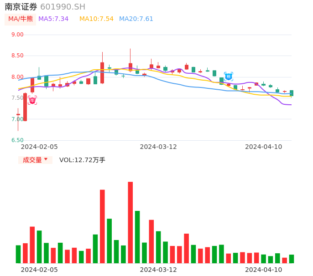Toggle the MA5 moving average legend
313x276 pixels.
click(53, 19)
